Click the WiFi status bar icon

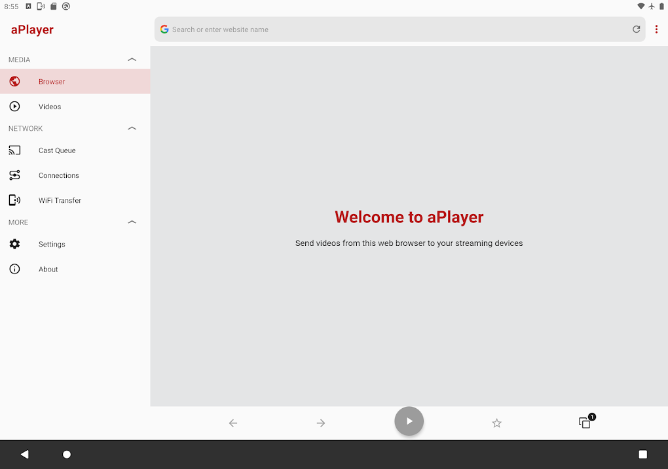point(640,7)
